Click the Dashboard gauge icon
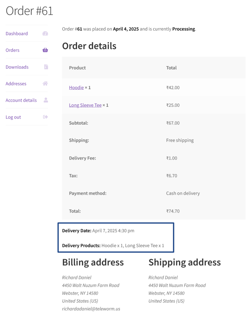The width and height of the screenshot is (251, 319). (x=45, y=34)
